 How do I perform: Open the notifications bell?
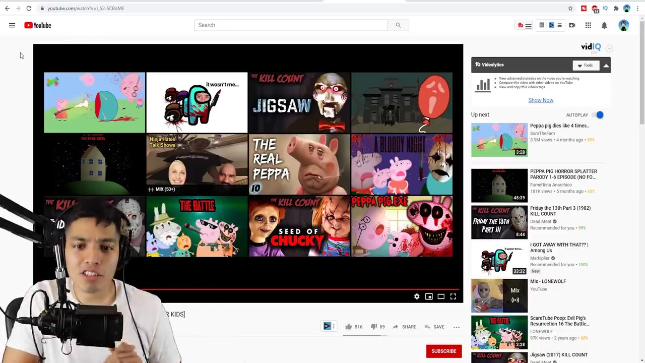[604, 25]
